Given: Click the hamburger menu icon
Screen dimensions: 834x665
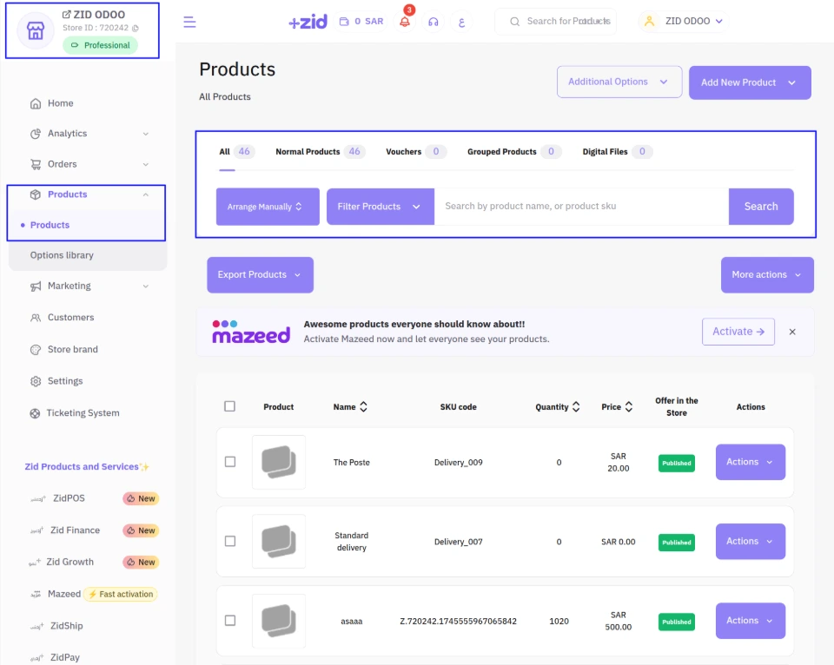Looking at the screenshot, I should tap(189, 22).
